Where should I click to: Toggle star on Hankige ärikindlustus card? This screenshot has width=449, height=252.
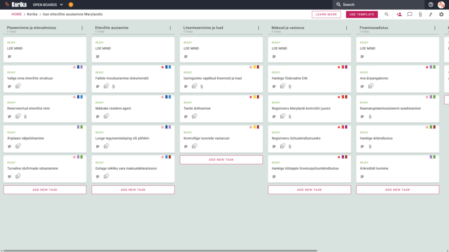coord(427,127)
